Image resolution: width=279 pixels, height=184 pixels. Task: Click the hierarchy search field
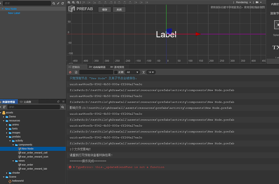pos(27,3)
